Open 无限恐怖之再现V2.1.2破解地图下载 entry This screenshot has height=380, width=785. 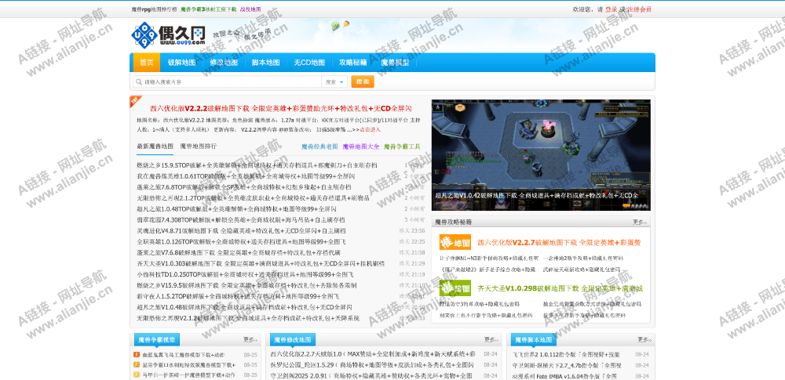248,318
